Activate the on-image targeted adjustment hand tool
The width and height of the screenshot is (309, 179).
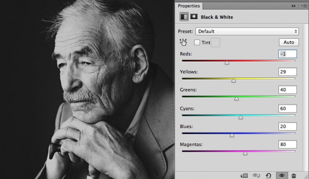(183, 42)
